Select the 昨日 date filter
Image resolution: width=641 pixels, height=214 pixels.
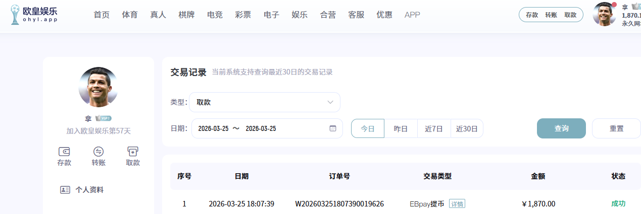pyautogui.click(x=401, y=128)
